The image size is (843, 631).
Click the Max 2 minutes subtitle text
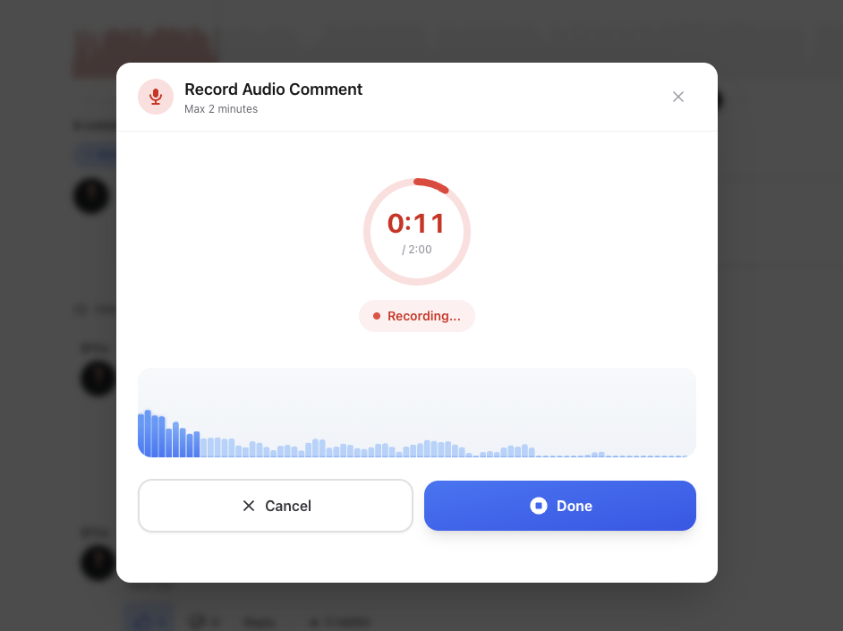click(222, 108)
